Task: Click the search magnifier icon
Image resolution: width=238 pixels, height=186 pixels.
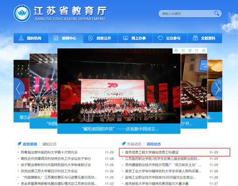Action: (x=216, y=14)
